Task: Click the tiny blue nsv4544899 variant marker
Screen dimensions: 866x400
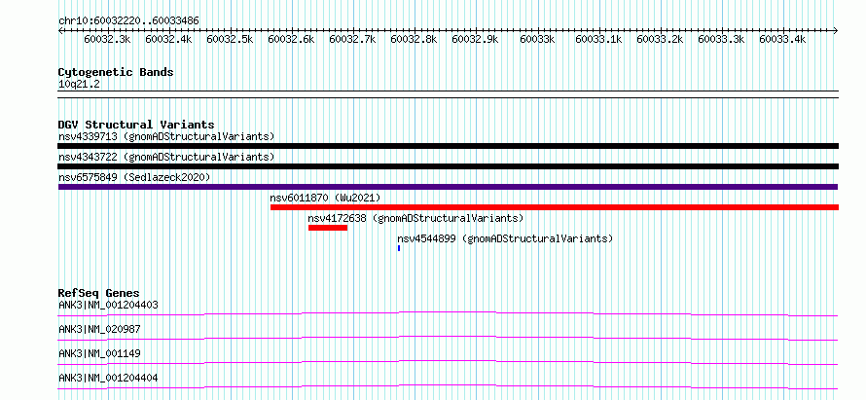Action: click(399, 248)
